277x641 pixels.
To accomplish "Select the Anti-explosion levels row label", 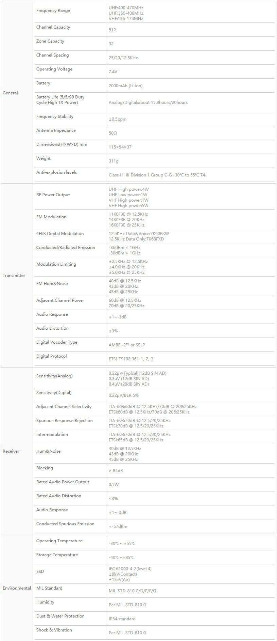I will (x=56, y=172).
